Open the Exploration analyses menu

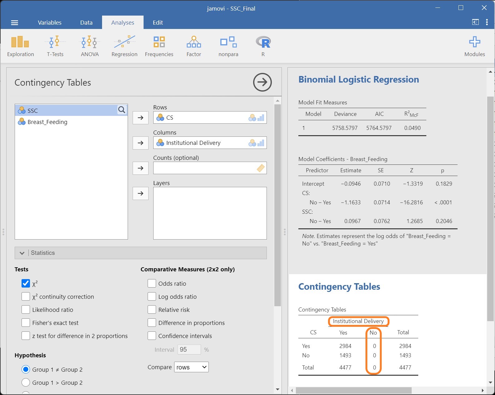20,46
